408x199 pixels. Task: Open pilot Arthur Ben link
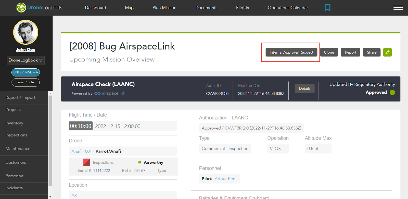(225, 179)
